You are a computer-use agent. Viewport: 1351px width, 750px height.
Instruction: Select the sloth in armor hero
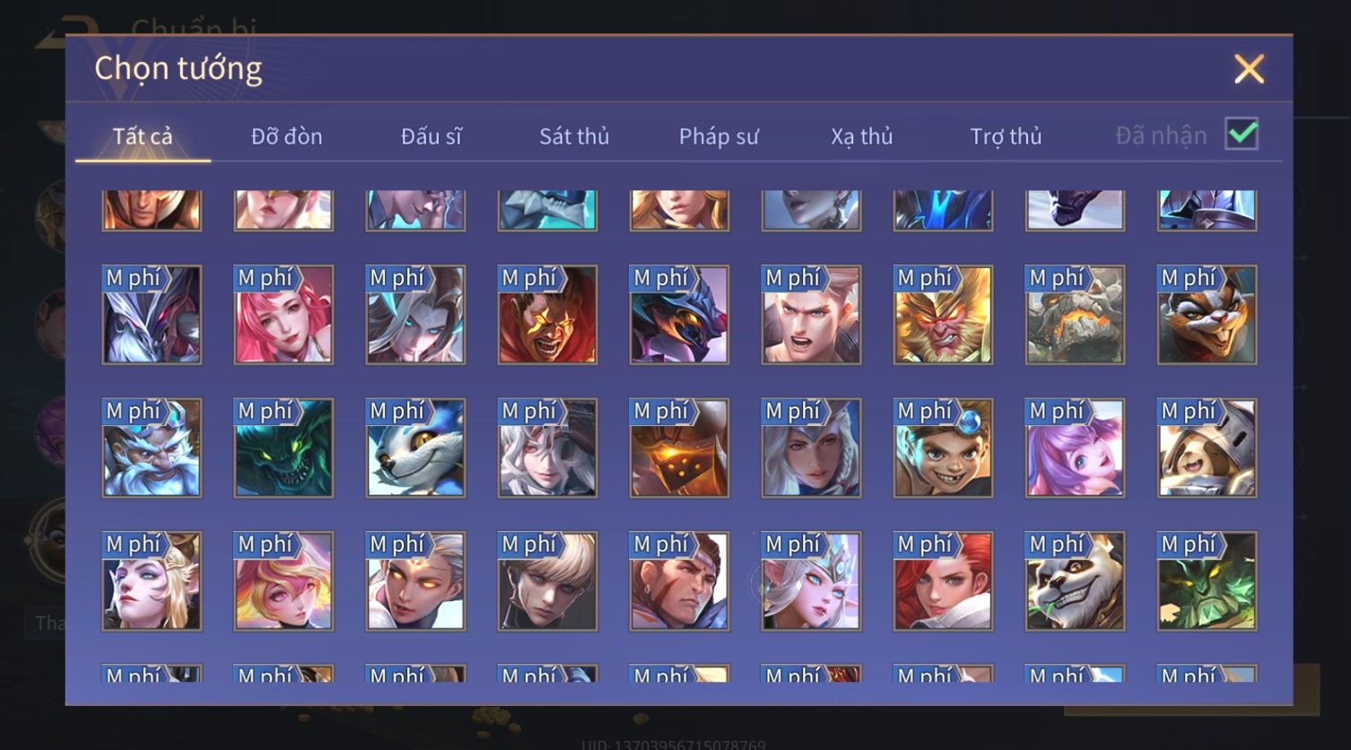(1207, 448)
